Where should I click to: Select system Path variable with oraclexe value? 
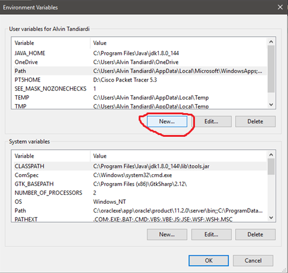[140, 211]
